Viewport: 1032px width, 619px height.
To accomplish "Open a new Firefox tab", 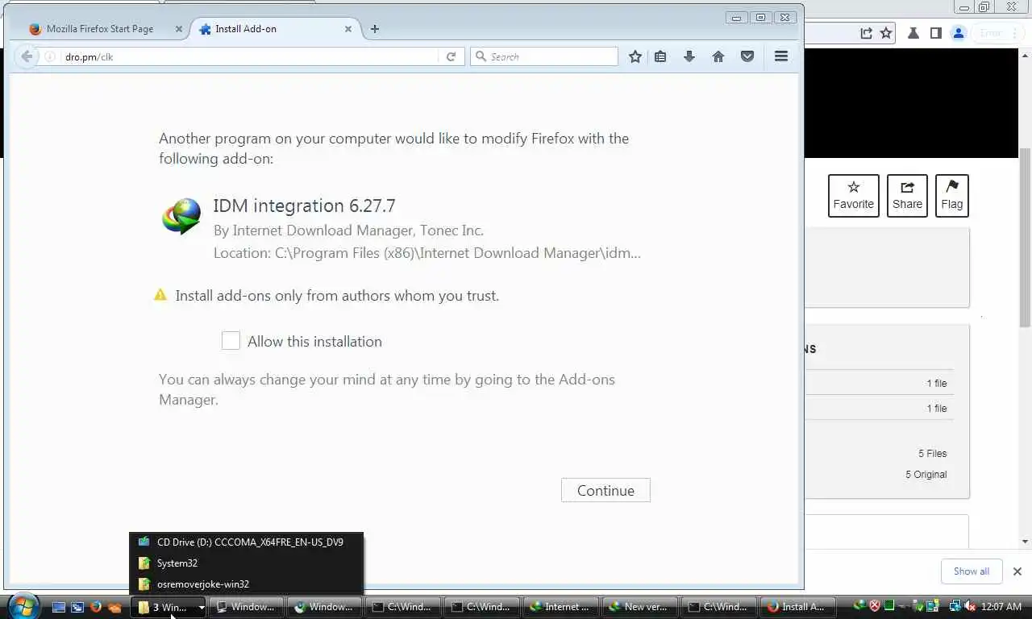I will click(374, 29).
